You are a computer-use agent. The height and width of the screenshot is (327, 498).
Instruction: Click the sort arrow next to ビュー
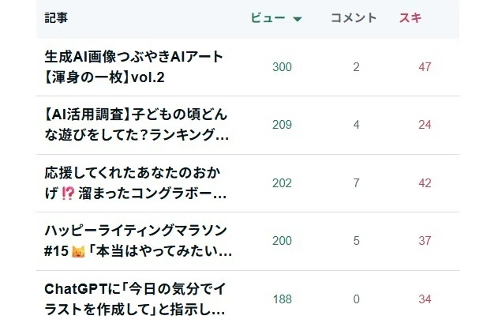298,19
